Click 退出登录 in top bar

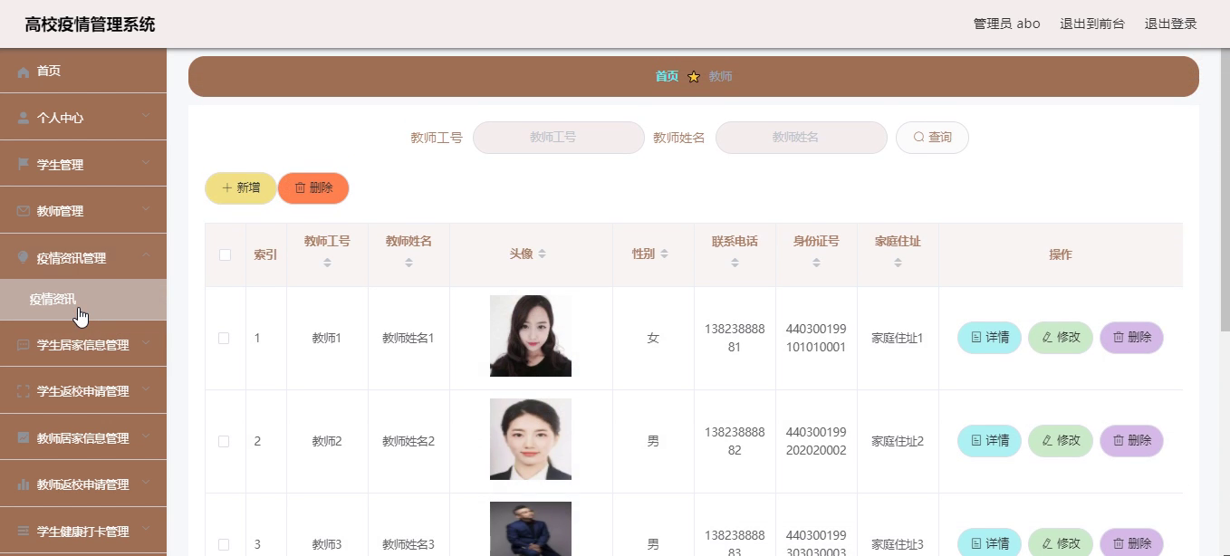click(x=1171, y=24)
